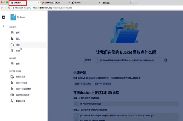Import a 仓库 repository
This screenshot has width=183, height=121.
(x=28, y=64)
